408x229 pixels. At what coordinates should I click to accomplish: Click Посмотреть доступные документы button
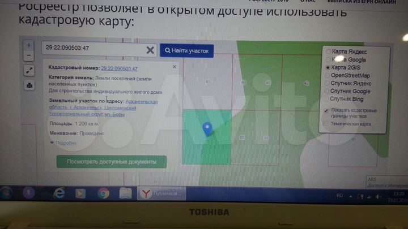(x=112, y=162)
